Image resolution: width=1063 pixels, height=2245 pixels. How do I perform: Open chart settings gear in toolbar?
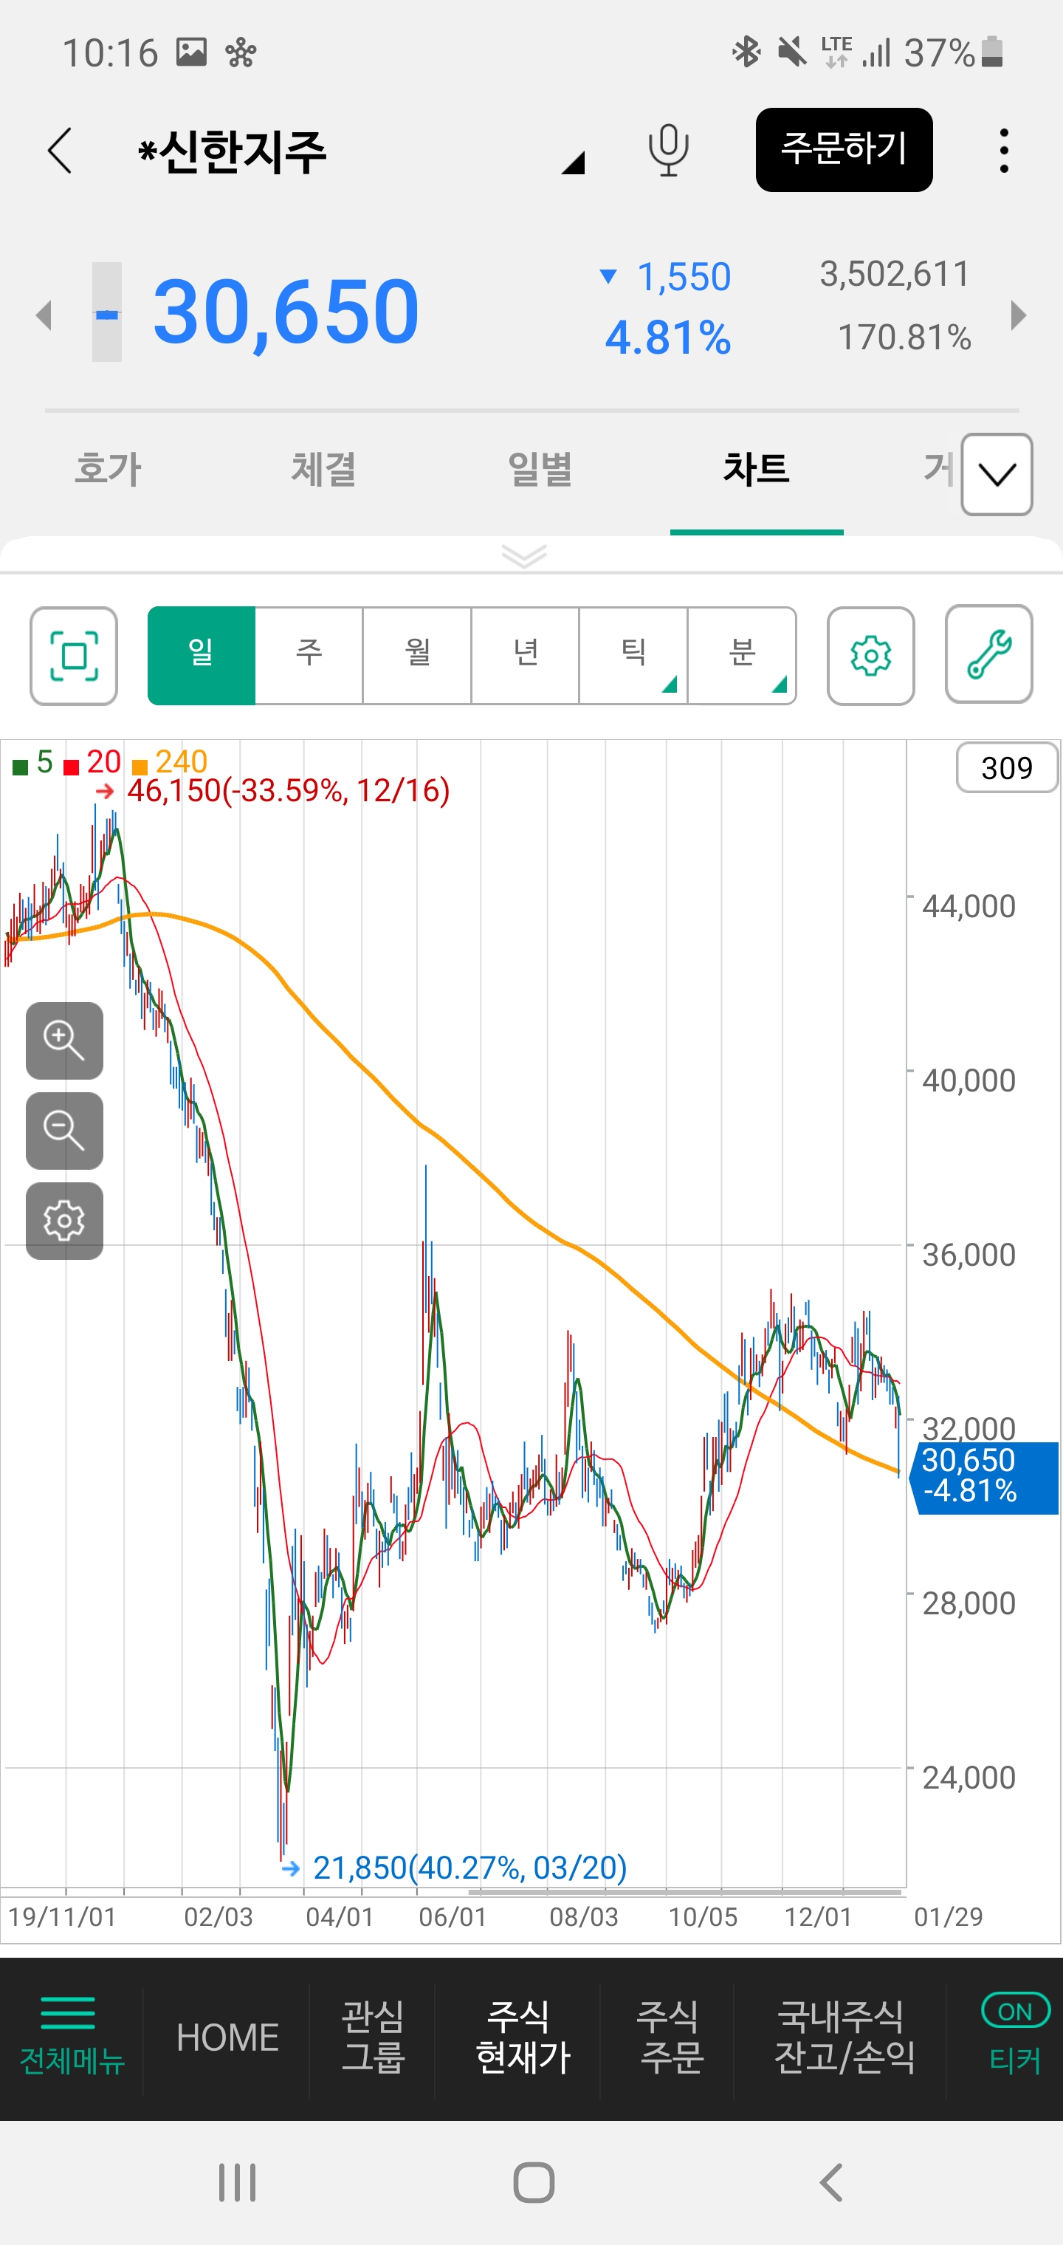pos(871,655)
